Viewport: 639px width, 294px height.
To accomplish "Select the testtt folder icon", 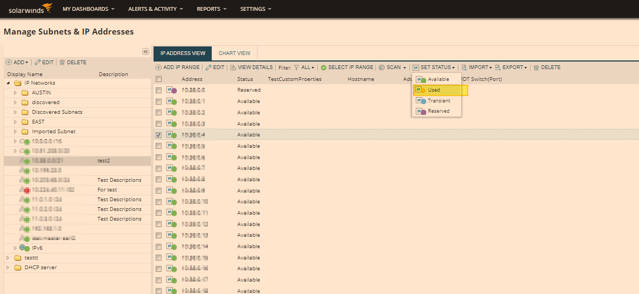I will coord(18,258).
